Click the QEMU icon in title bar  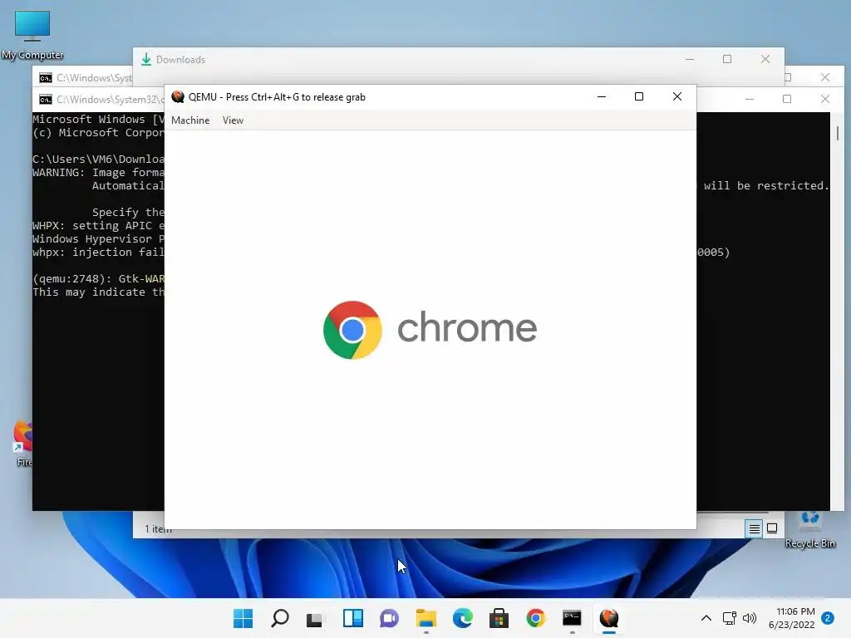pyautogui.click(x=178, y=96)
